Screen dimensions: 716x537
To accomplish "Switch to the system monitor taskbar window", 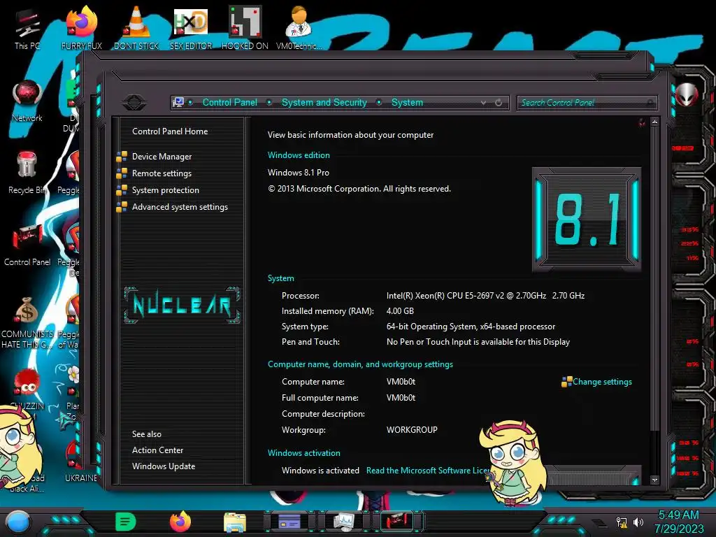I will (344, 521).
